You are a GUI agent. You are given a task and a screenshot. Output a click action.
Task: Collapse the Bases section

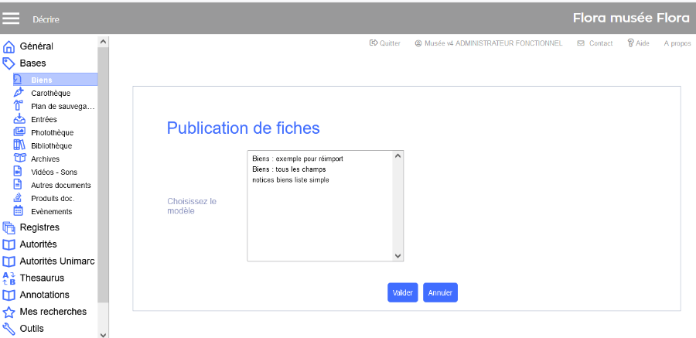point(32,63)
